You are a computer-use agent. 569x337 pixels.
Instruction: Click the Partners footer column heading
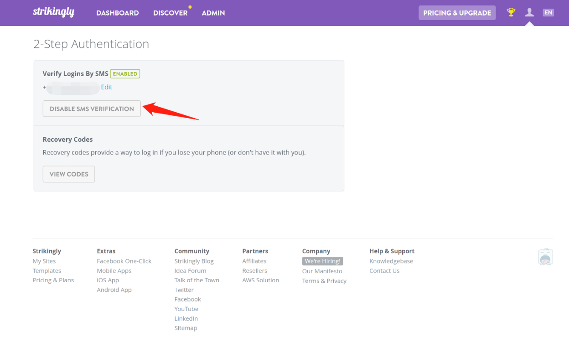(x=255, y=251)
